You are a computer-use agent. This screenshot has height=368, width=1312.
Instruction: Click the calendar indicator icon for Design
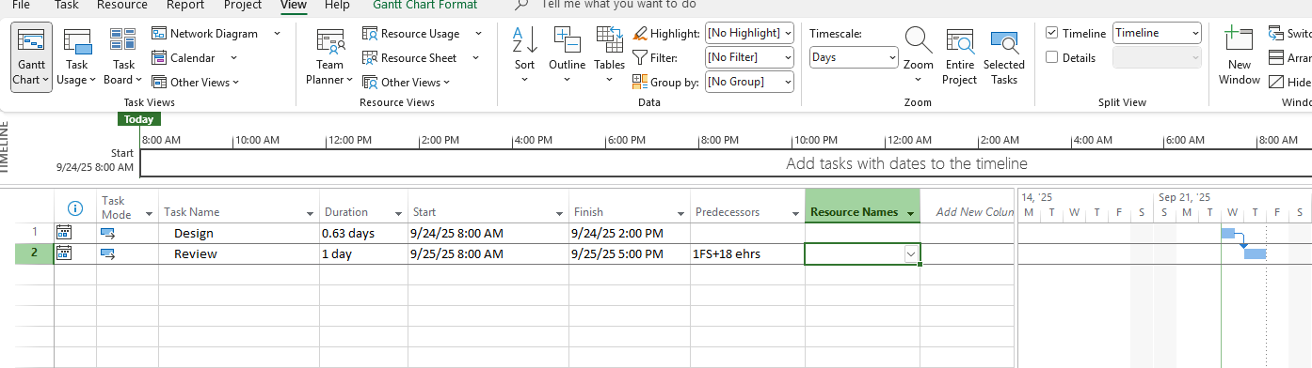pos(64,232)
